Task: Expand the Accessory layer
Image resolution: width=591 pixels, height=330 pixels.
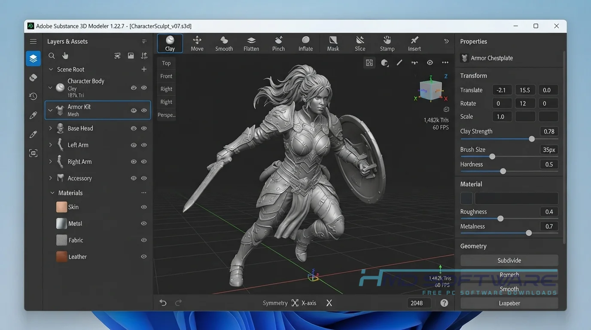Action: click(x=50, y=178)
